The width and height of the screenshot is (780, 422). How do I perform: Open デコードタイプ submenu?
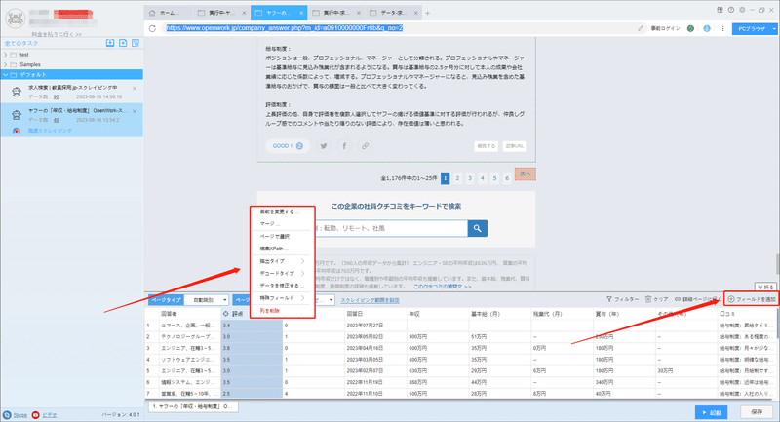coord(282,274)
